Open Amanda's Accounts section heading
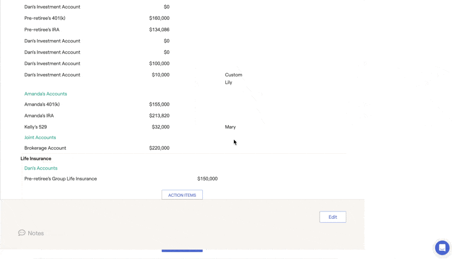Image resolution: width=452 pixels, height=259 pixels. 46,94
